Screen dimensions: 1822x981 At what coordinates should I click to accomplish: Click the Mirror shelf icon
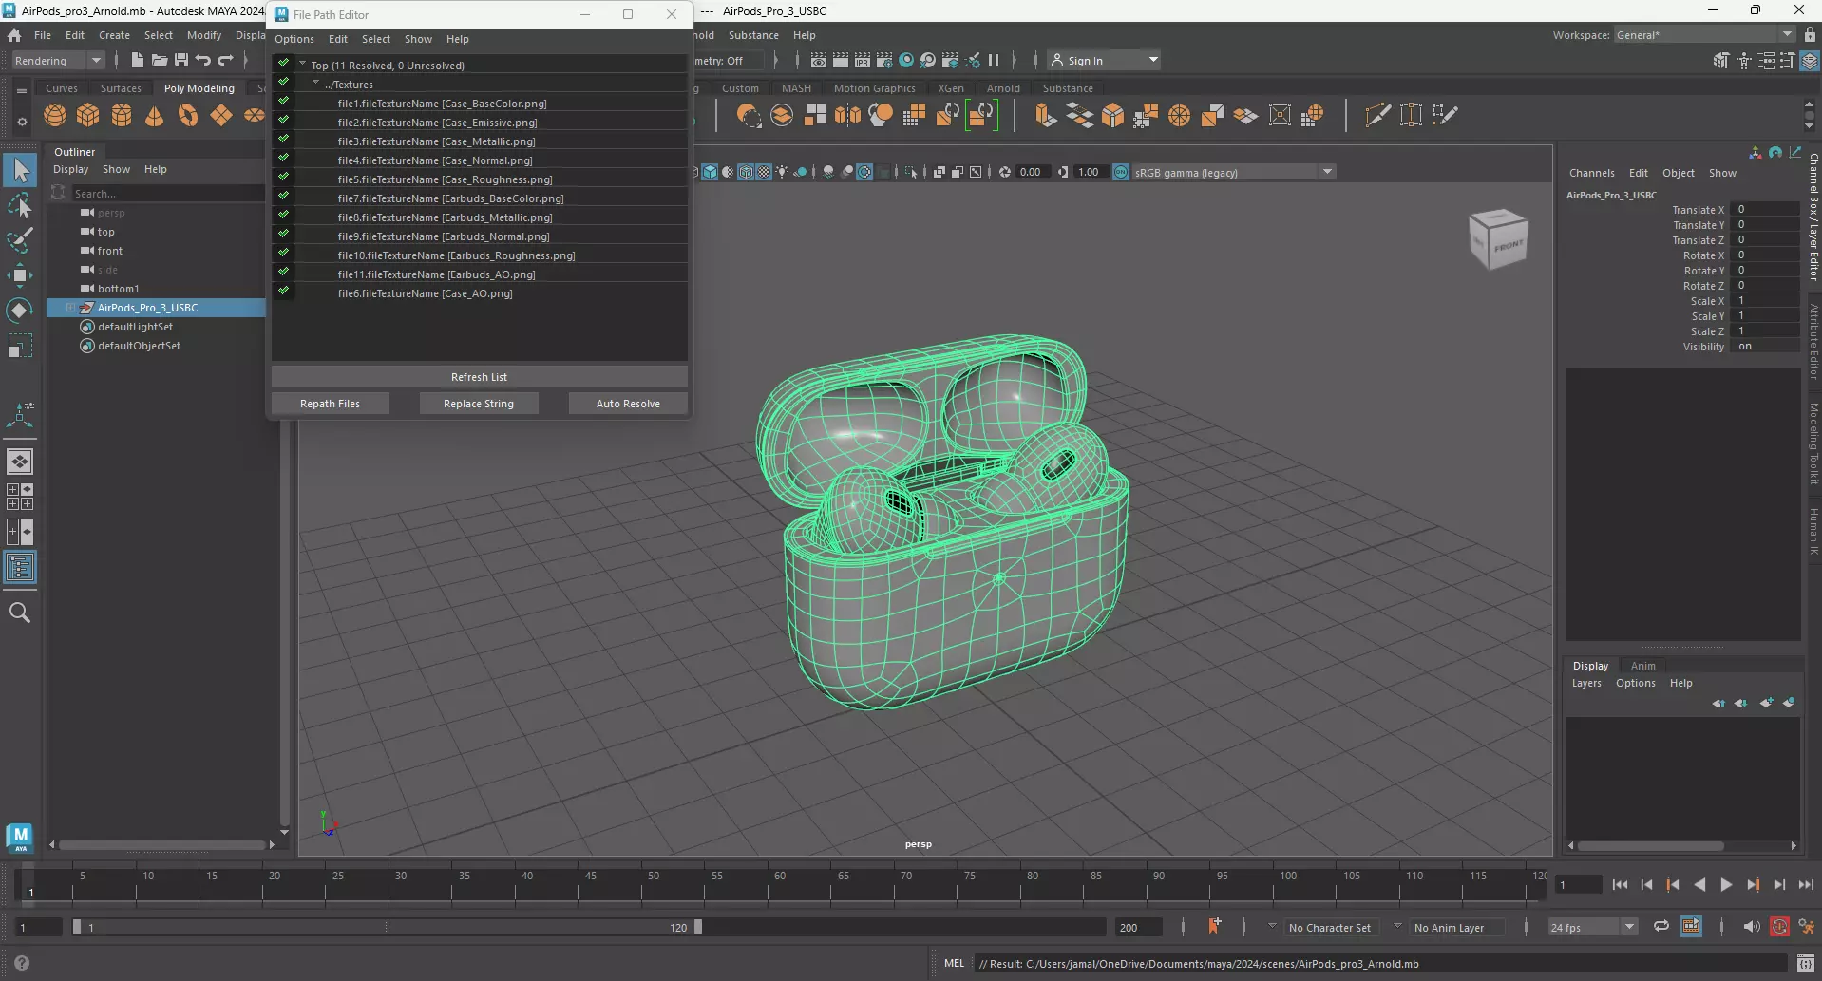click(847, 116)
